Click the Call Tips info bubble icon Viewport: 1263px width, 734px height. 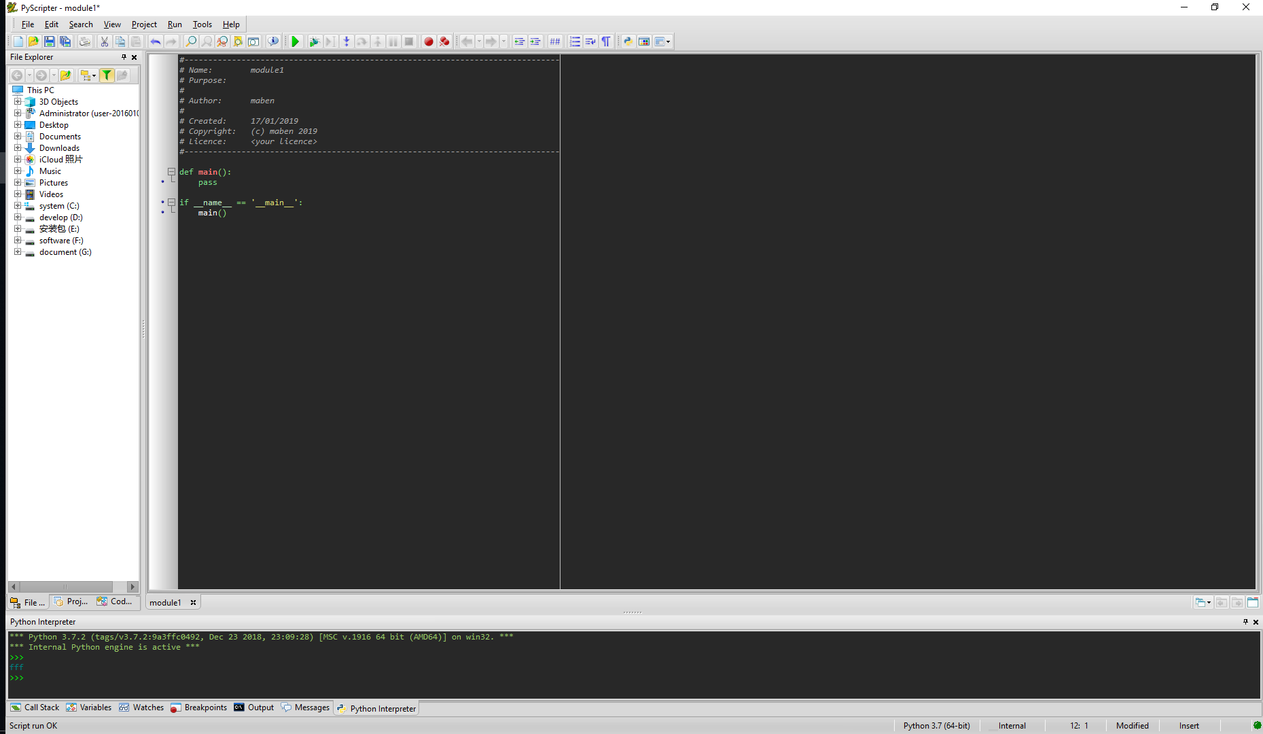(273, 41)
